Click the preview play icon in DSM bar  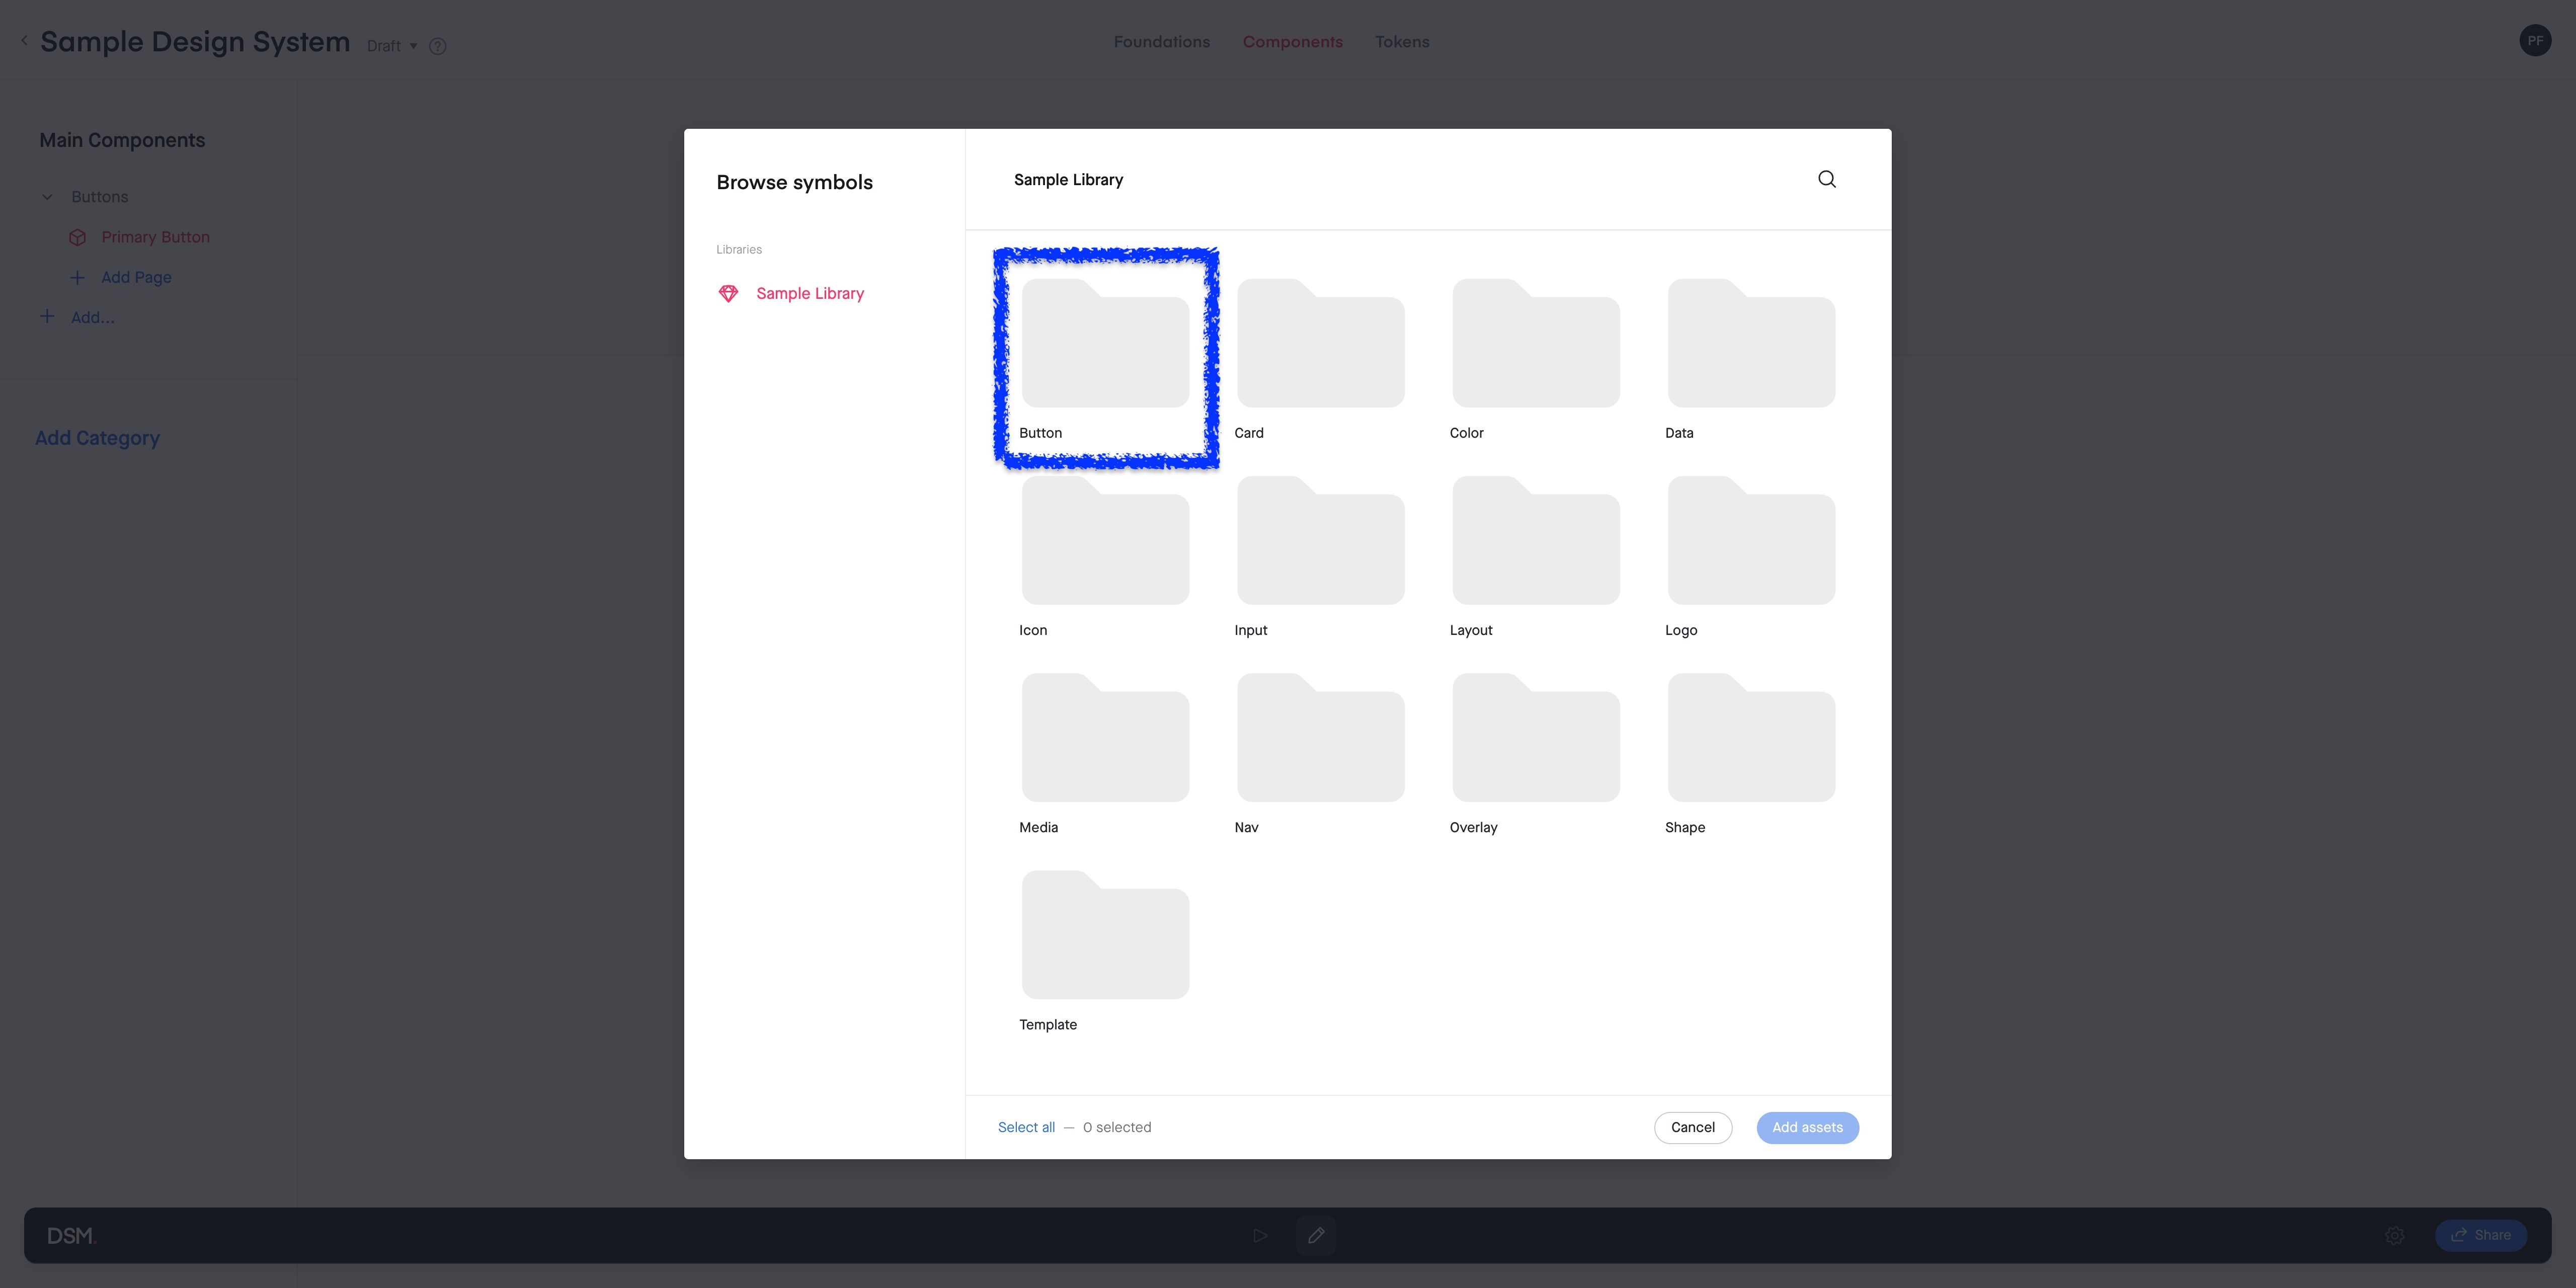(x=1260, y=1235)
